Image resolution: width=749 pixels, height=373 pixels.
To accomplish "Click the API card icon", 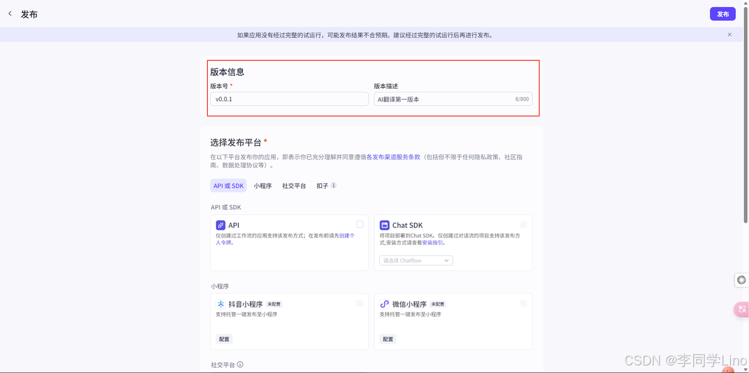I will click(221, 225).
